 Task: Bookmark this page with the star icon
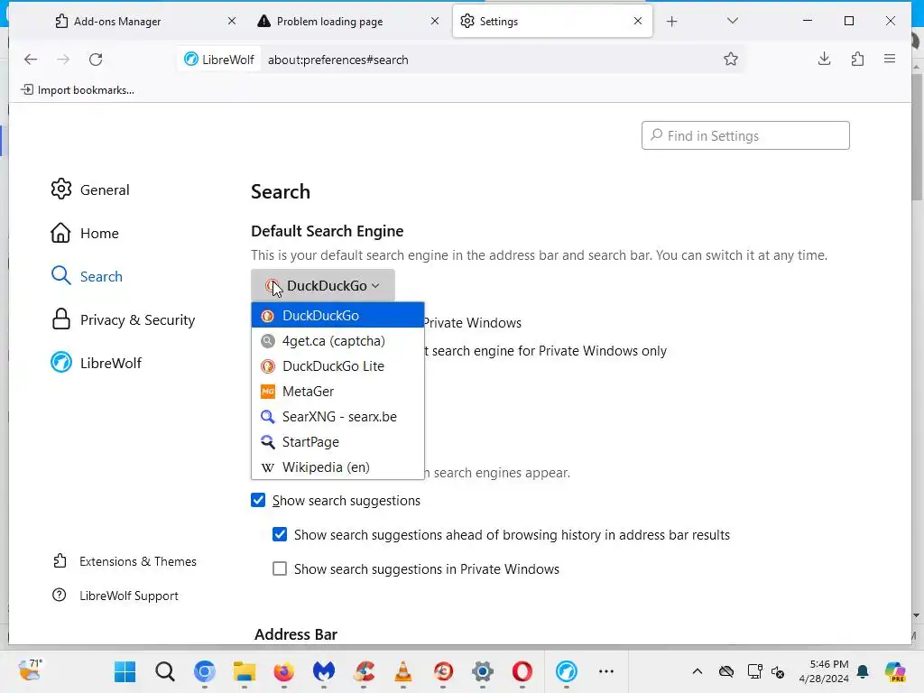[731, 59]
